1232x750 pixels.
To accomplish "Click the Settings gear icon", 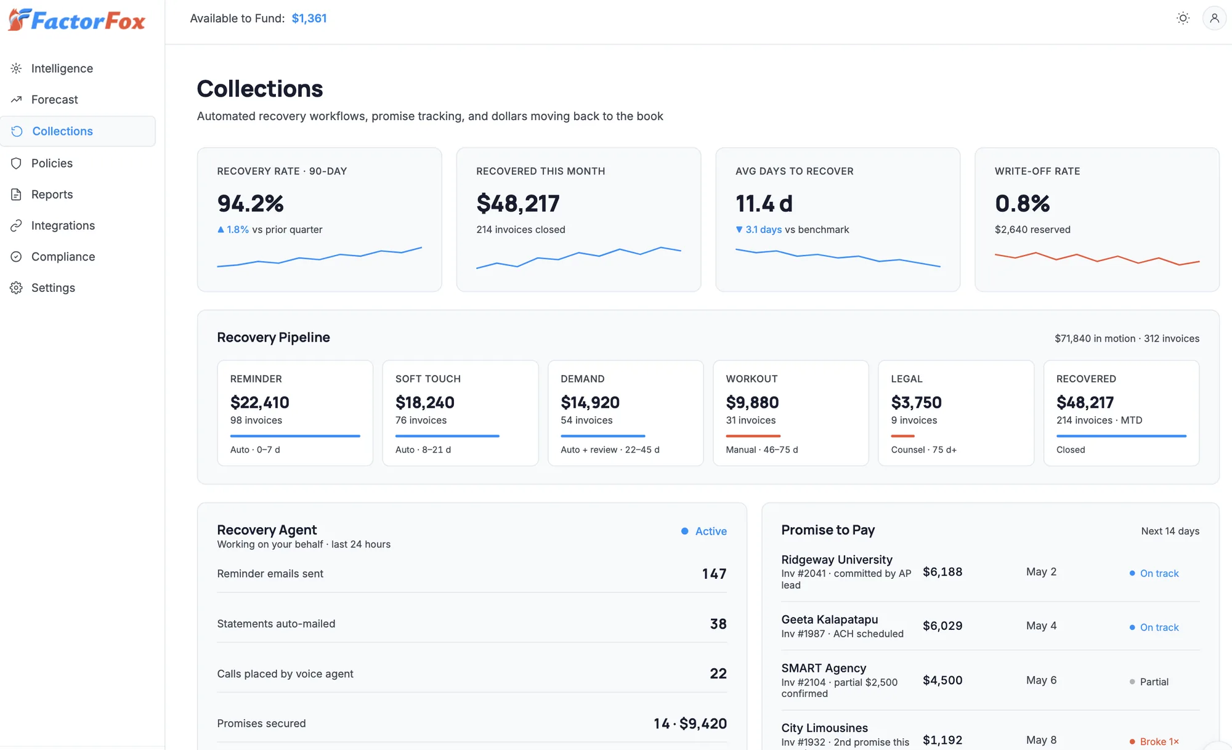I will click(17, 288).
